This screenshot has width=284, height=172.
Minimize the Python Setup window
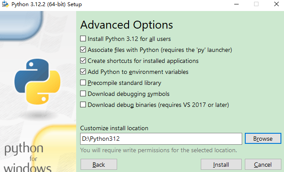coord(236,4)
